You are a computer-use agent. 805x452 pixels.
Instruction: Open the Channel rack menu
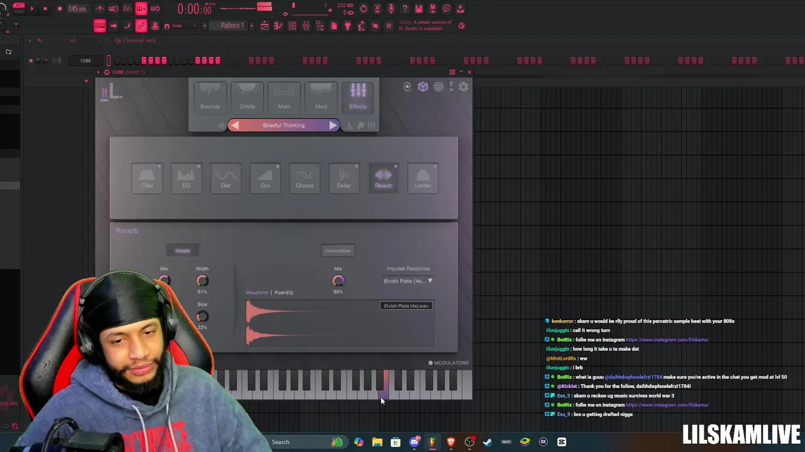click(139, 41)
